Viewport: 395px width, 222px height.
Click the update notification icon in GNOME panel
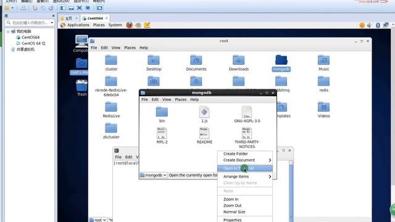[362, 25]
